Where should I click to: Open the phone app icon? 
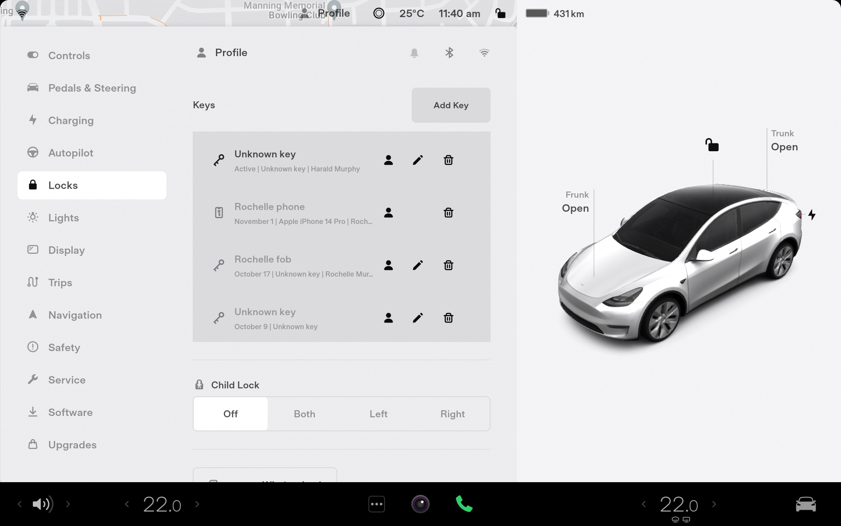(x=464, y=504)
